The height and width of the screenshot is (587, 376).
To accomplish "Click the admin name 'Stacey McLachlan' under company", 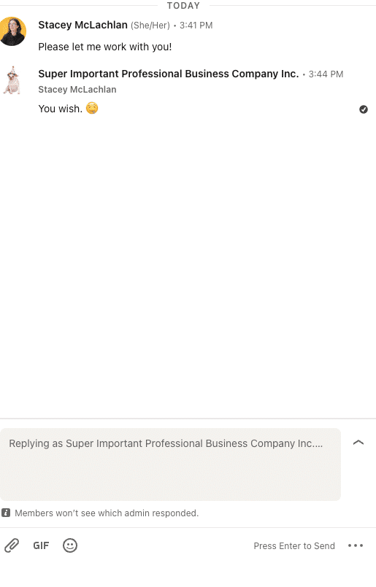I will tap(77, 90).
